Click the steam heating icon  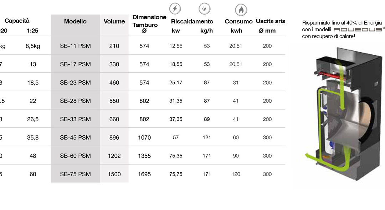click(x=205, y=9)
